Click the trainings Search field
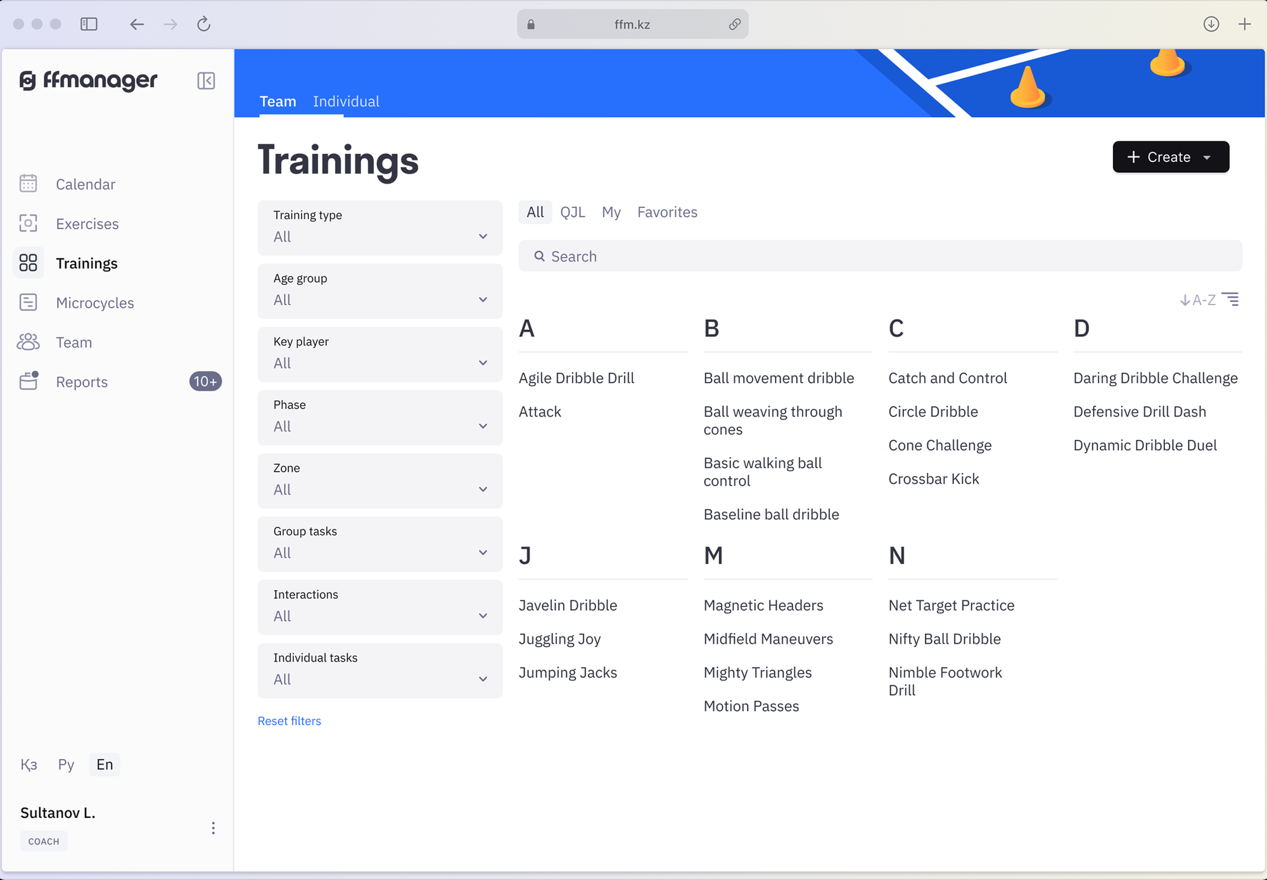Image resolution: width=1267 pixels, height=880 pixels. tap(881, 256)
